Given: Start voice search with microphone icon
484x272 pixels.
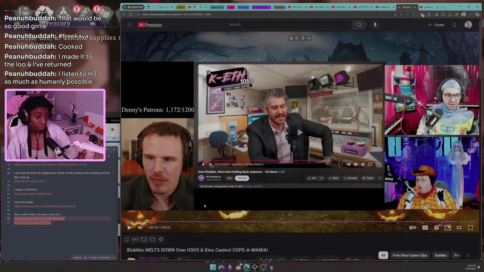Looking at the screenshot, I should click(375, 25).
